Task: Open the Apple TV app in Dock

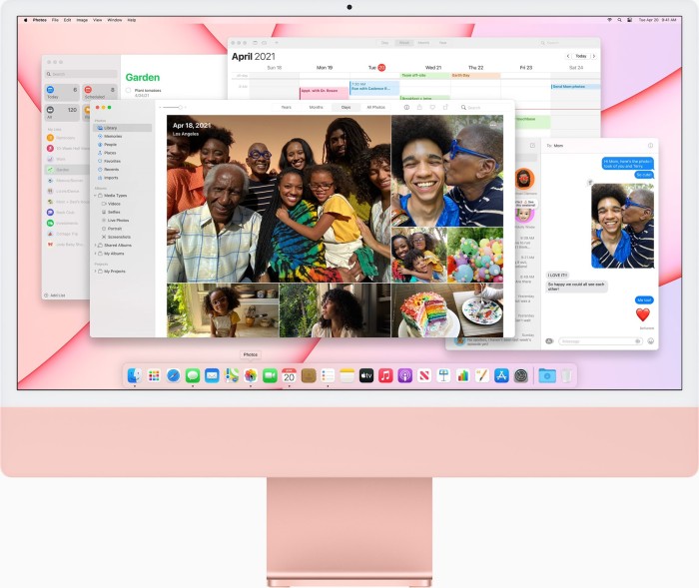Action: coord(366,375)
